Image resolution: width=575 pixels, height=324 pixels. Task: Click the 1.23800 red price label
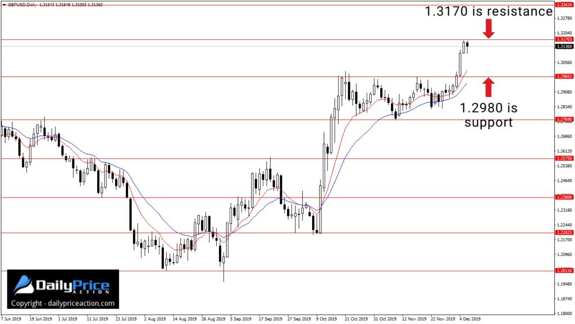(564, 197)
